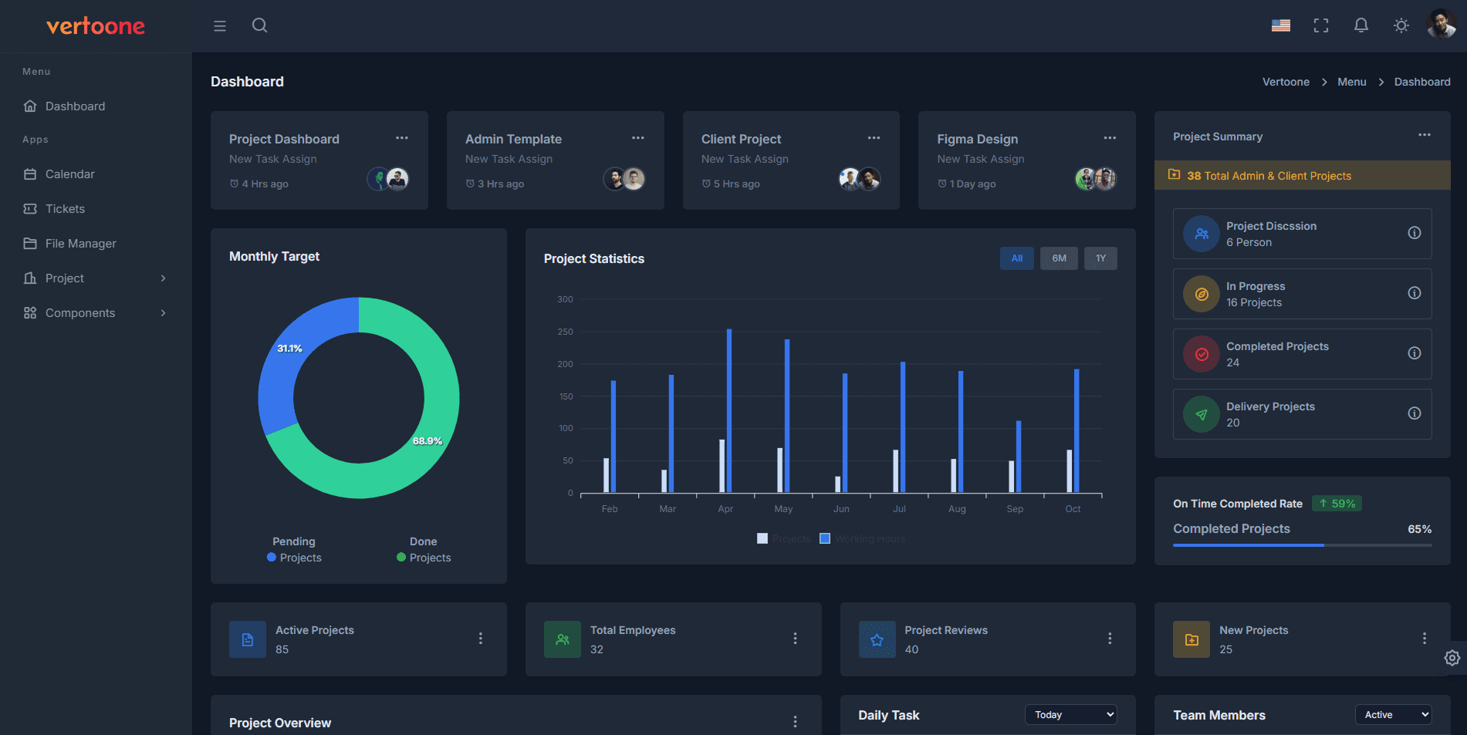Image resolution: width=1467 pixels, height=735 pixels.
Task: Click the US flag language icon
Action: [1280, 25]
